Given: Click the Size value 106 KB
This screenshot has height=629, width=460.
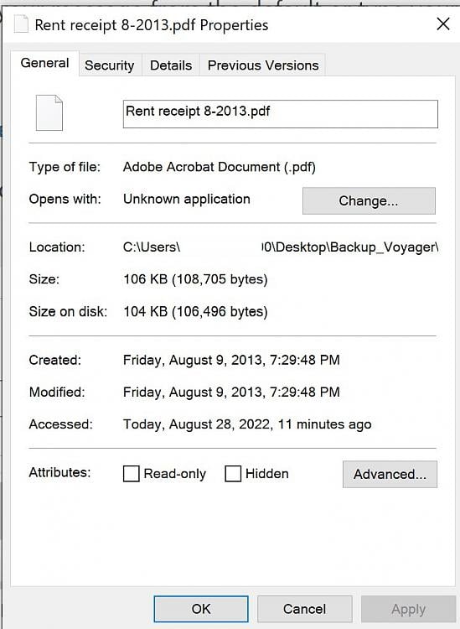Looking at the screenshot, I should point(195,279).
